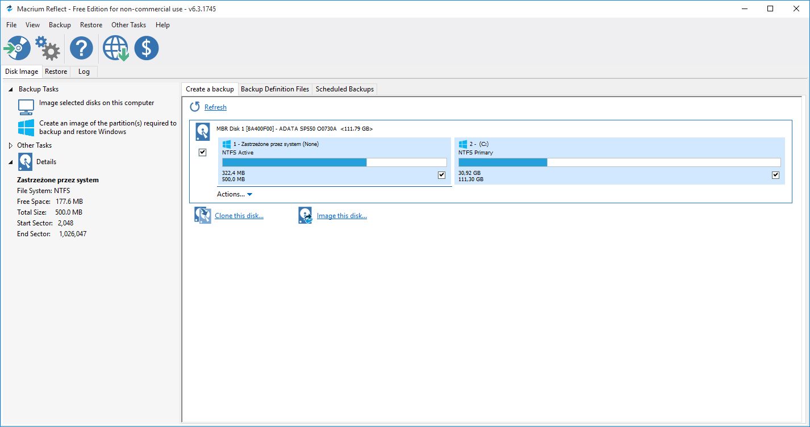Collapse the Backup Tasks section

[11, 89]
